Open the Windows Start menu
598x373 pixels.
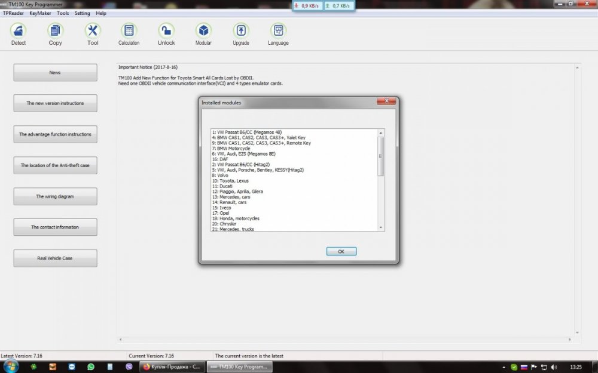coord(11,366)
